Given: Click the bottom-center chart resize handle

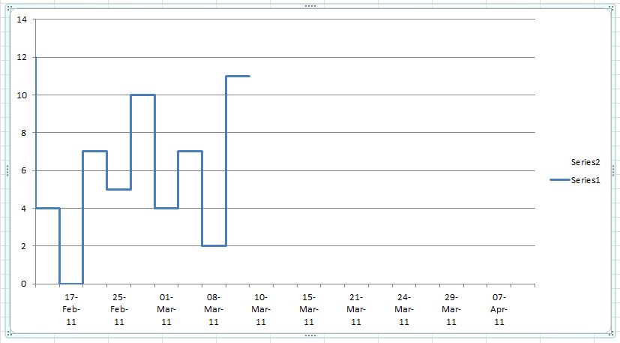Looking at the screenshot, I should click(x=310, y=335).
